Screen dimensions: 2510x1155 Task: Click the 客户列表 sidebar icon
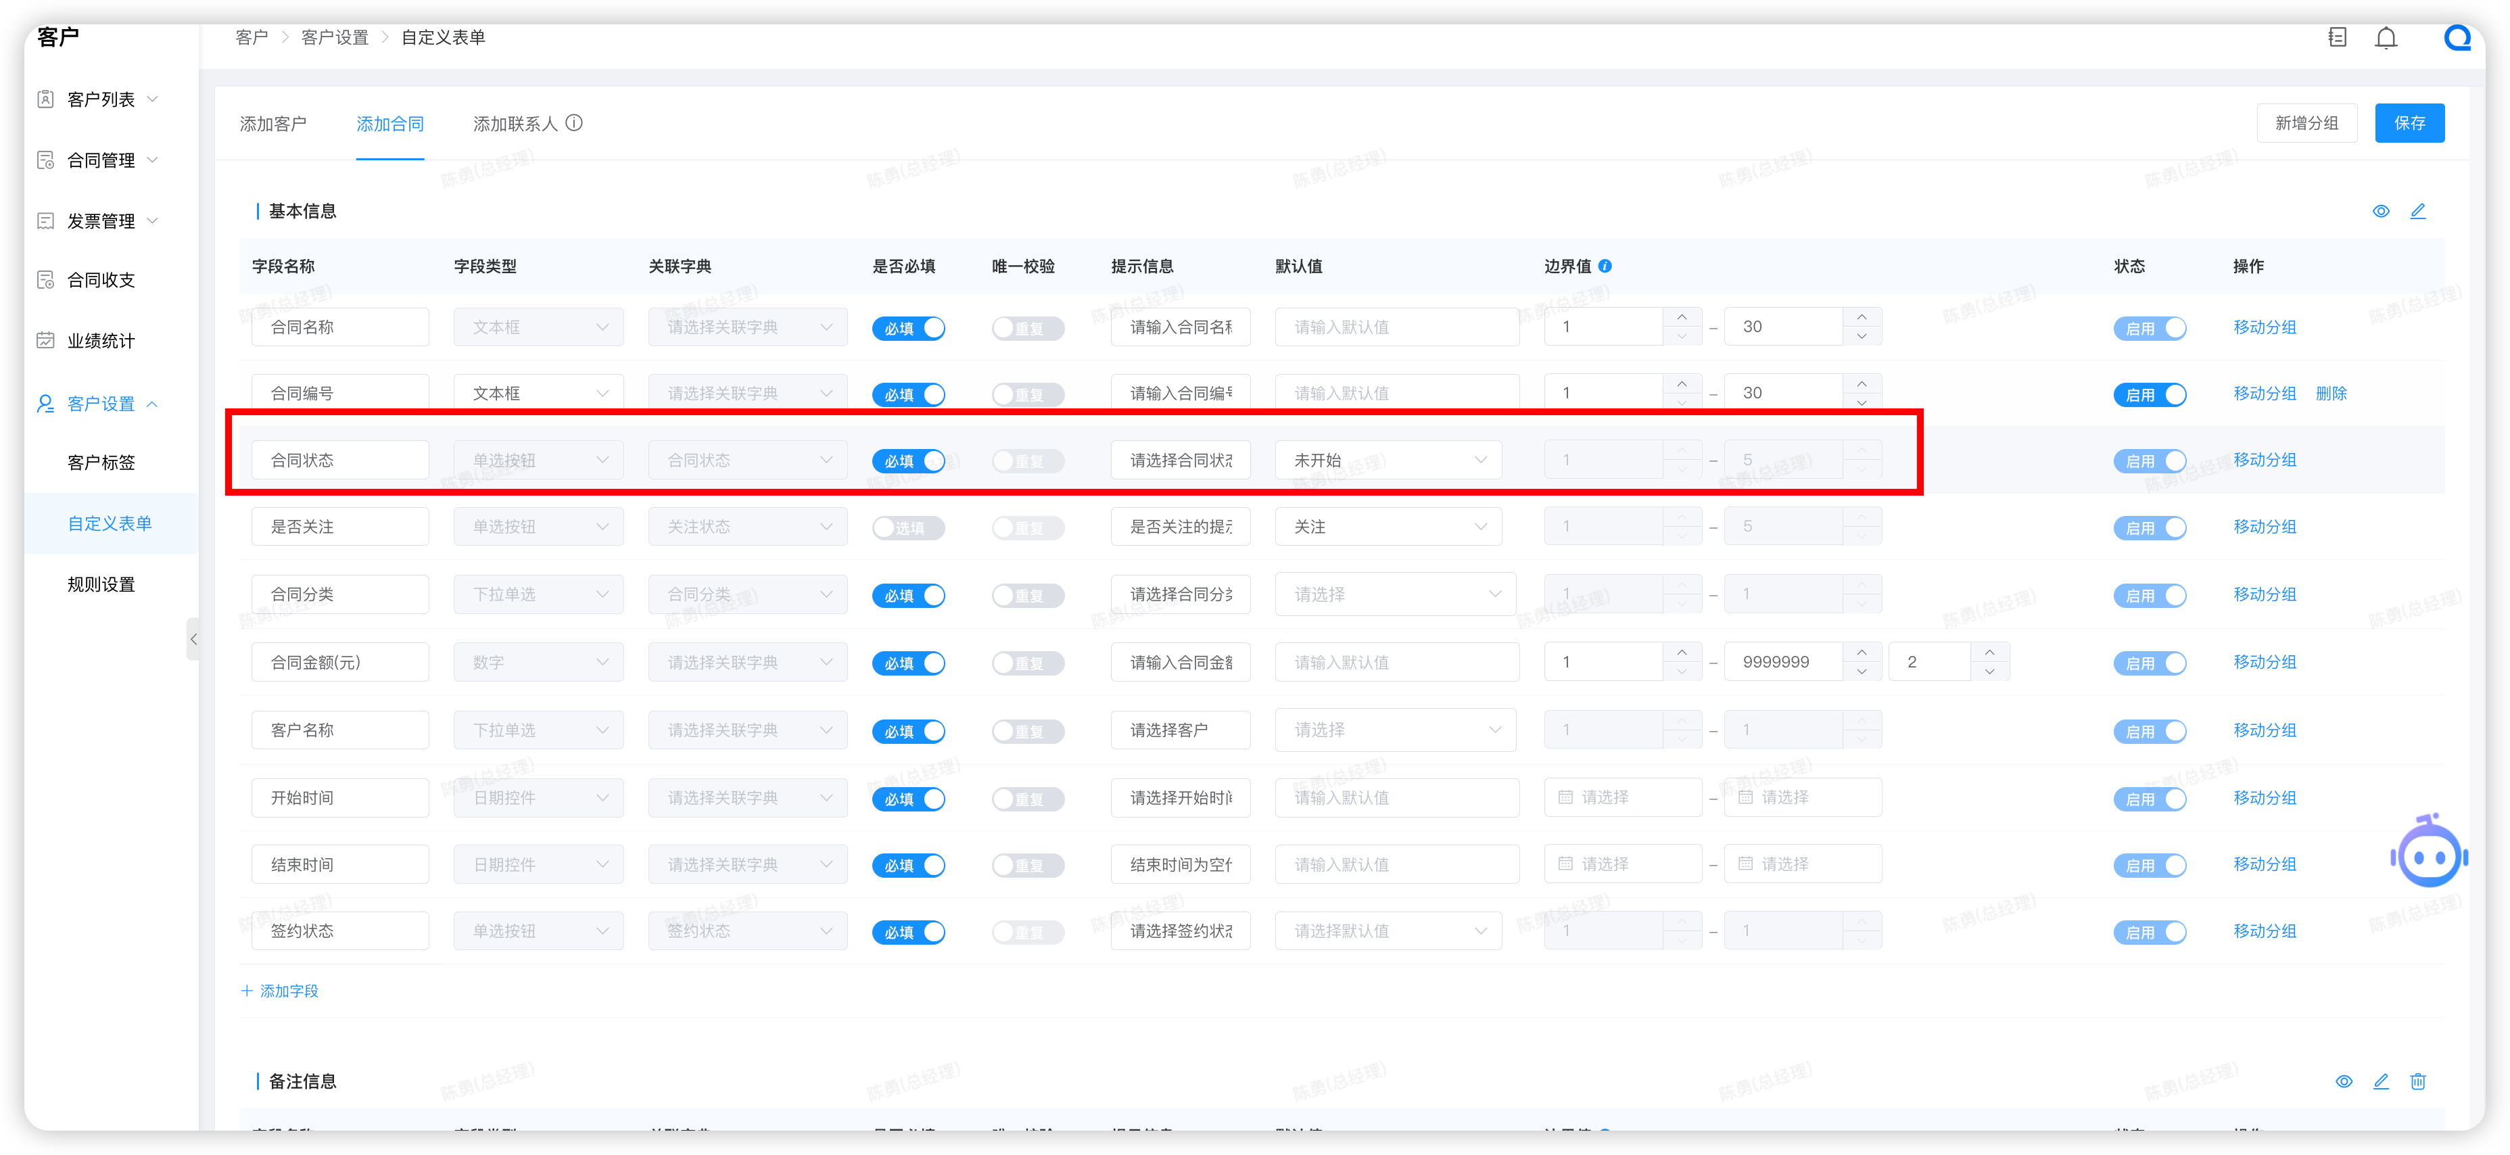[x=46, y=99]
